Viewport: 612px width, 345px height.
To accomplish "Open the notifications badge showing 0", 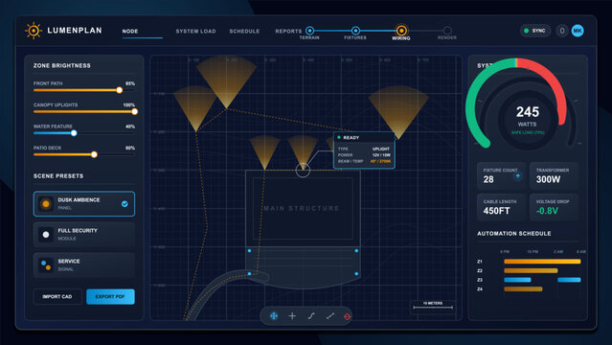I will (x=562, y=31).
